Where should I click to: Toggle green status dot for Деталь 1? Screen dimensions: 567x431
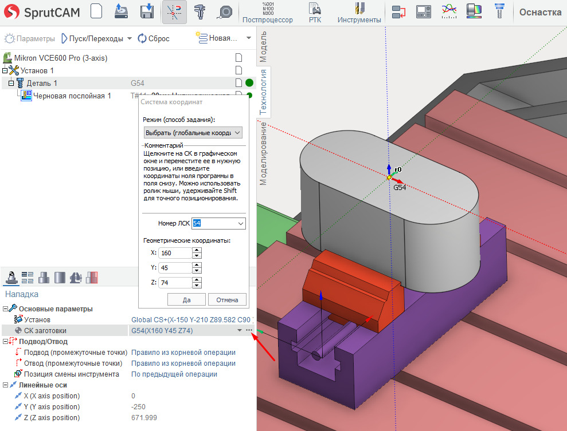coord(249,83)
